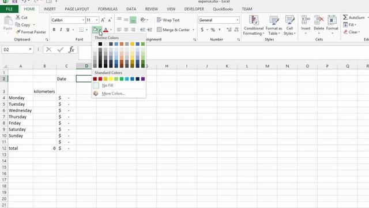
Task: Switch to the DATA tab
Action: point(131,9)
